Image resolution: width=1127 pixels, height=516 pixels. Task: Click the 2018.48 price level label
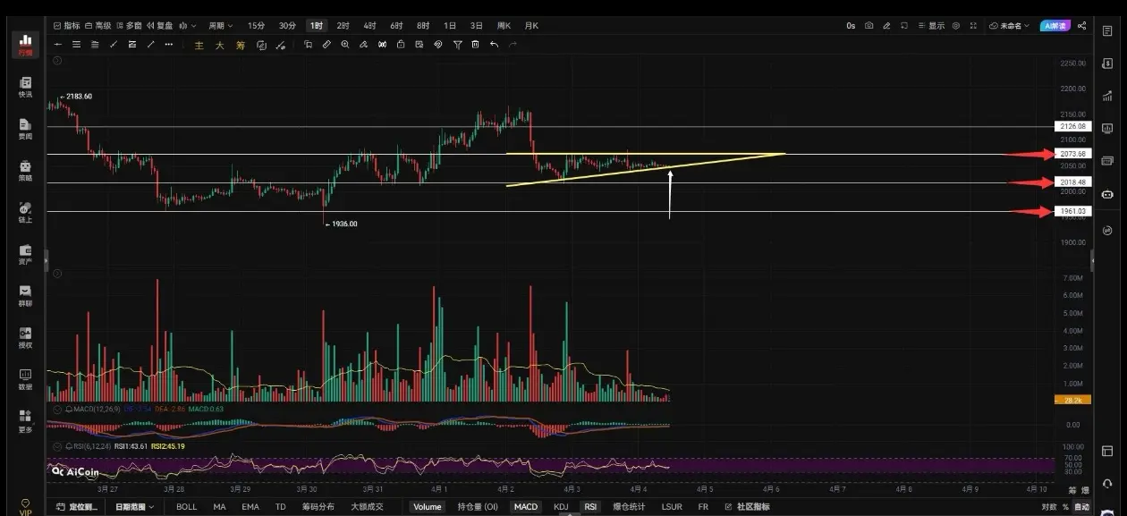[x=1073, y=182]
